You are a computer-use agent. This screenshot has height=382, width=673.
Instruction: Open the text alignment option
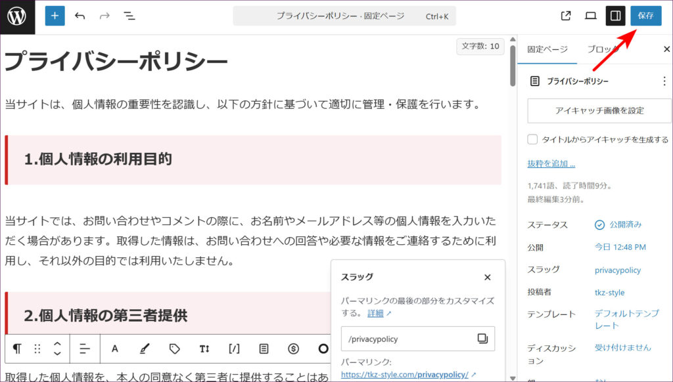tap(85, 349)
